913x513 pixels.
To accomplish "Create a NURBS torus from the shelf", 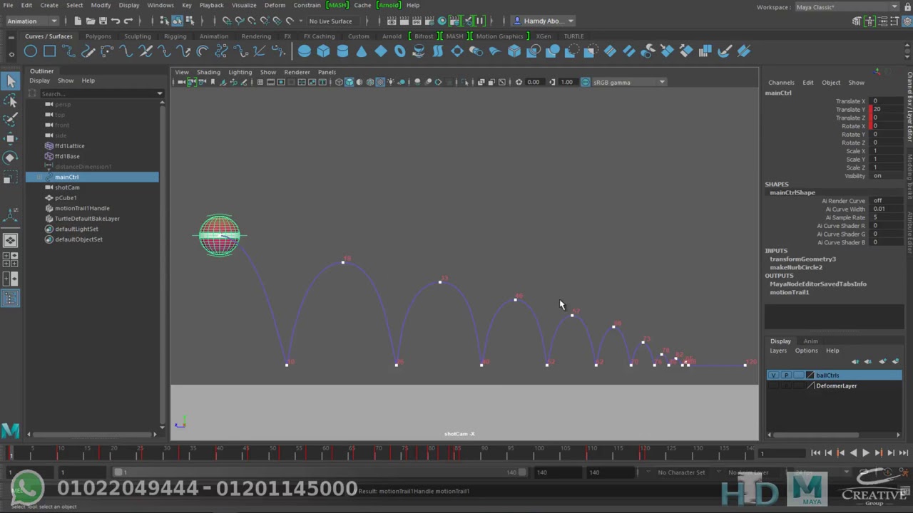I will 399,51.
